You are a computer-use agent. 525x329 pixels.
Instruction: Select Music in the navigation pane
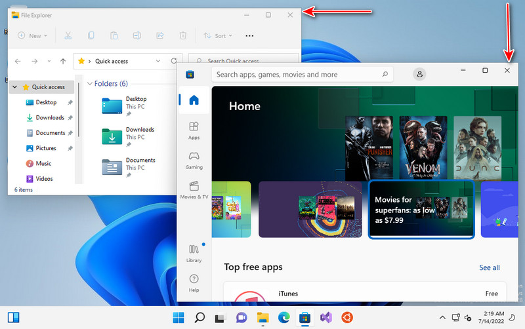click(x=43, y=163)
